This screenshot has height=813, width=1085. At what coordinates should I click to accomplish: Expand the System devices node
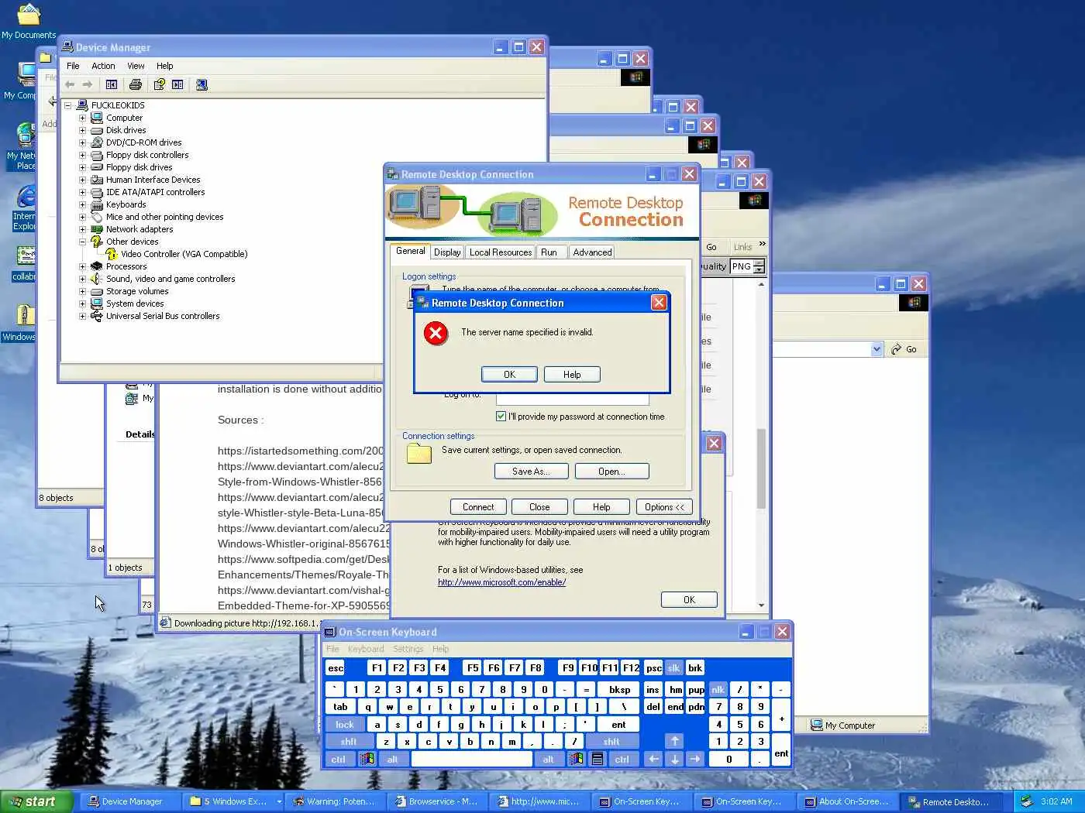click(x=82, y=304)
